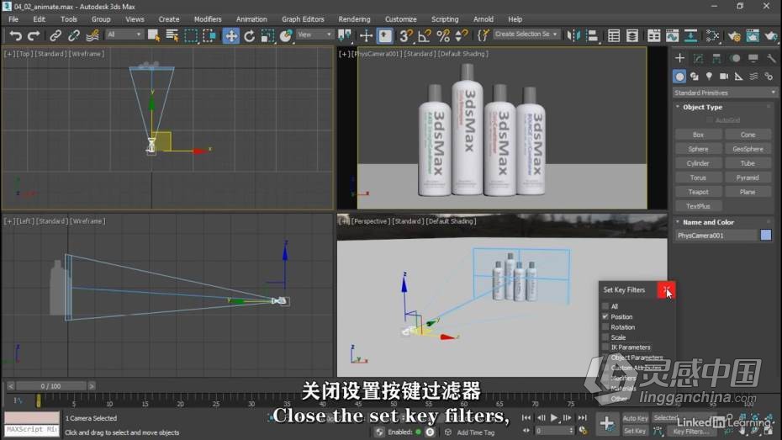The image size is (782, 440).
Task: Open the Rendered Frame Window icon
Action: click(x=753, y=35)
